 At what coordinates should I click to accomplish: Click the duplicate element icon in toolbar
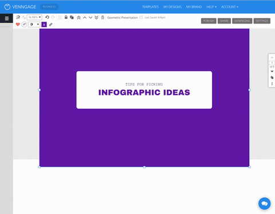click(x=72, y=18)
